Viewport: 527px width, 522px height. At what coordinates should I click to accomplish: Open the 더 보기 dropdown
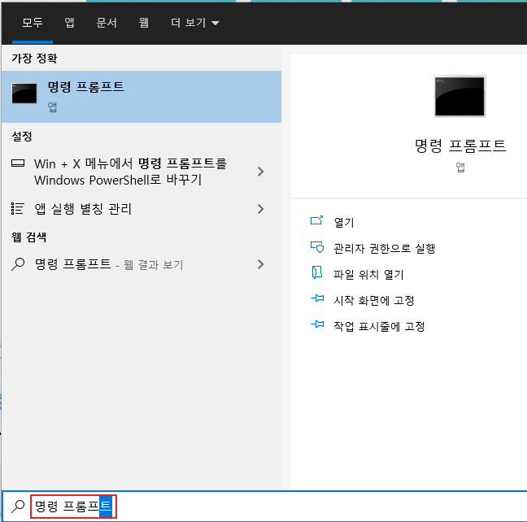[195, 23]
